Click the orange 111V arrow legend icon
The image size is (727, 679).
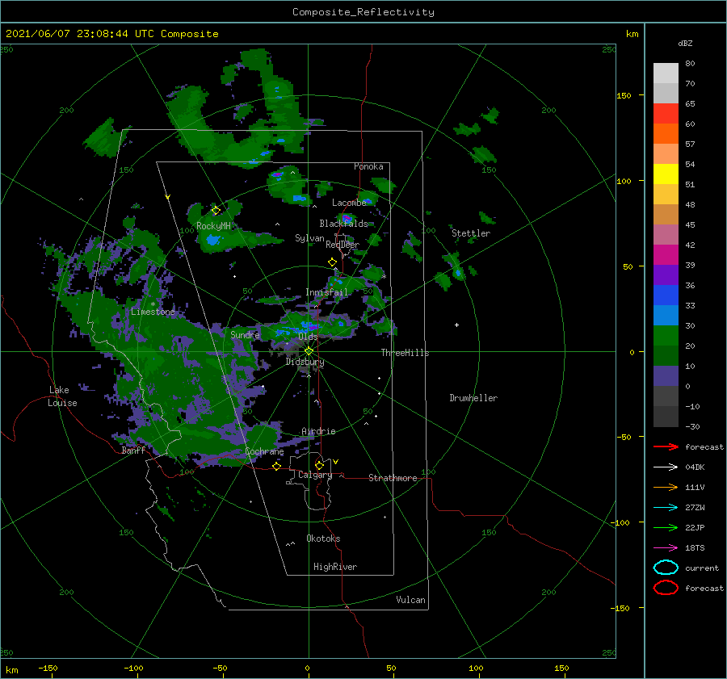click(666, 487)
